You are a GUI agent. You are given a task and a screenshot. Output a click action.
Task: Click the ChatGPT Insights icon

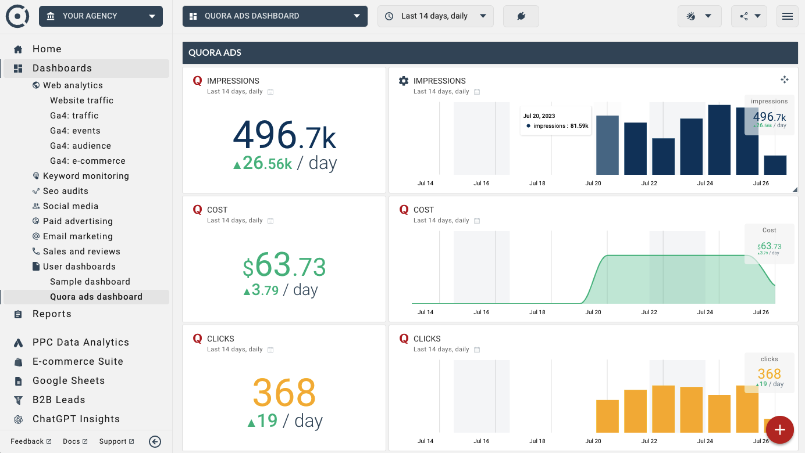tap(18, 419)
